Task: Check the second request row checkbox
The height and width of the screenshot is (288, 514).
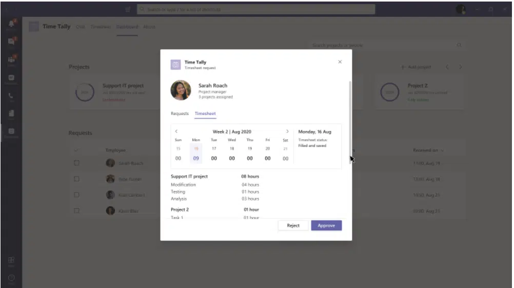Action: pos(76,179)
